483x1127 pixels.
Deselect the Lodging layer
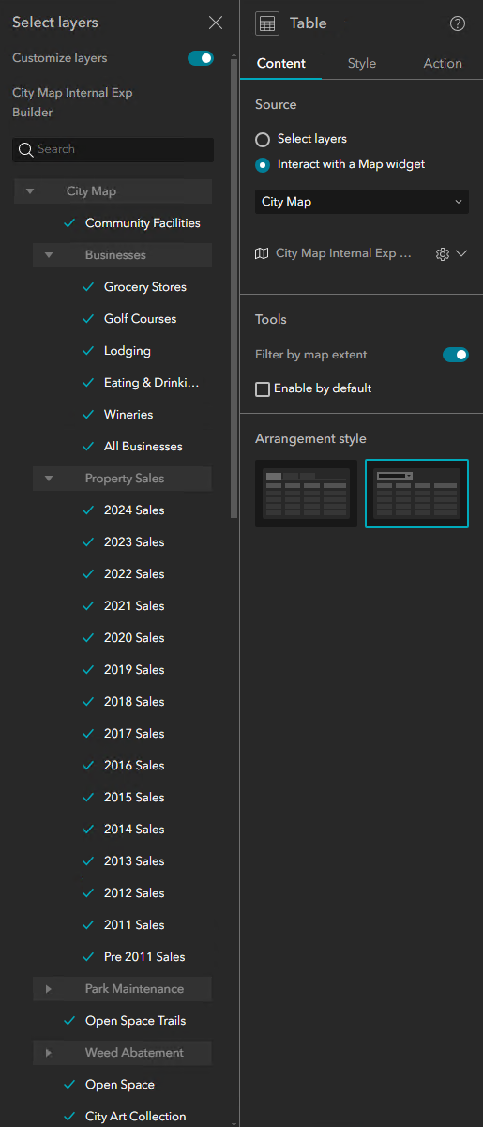pyautogui.click(x=88, y=351)
